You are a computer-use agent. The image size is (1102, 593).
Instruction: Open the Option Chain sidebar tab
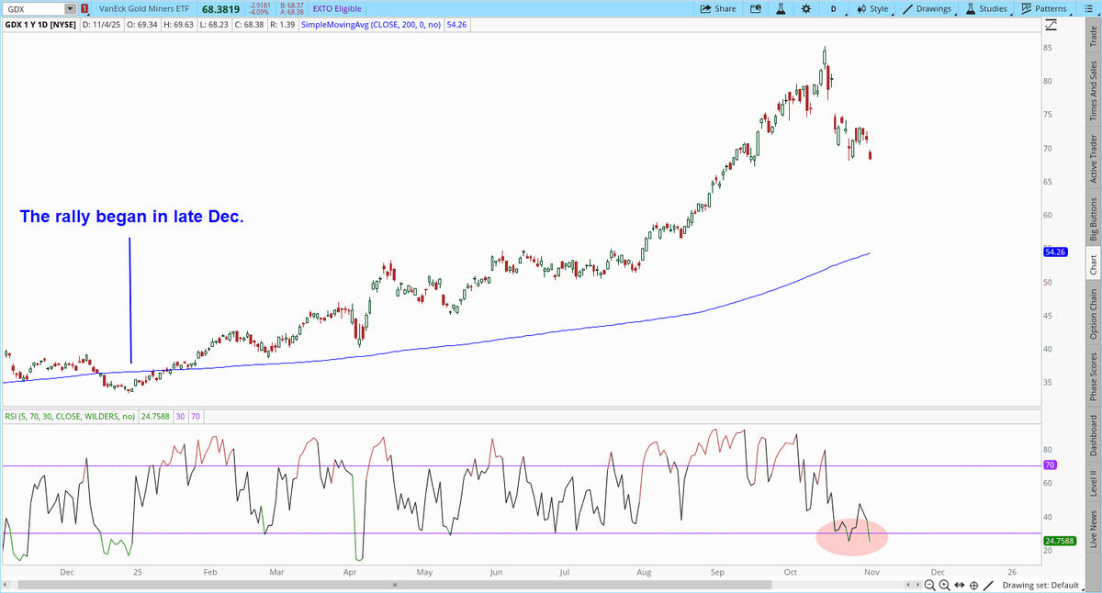(x=1092, y=314)
